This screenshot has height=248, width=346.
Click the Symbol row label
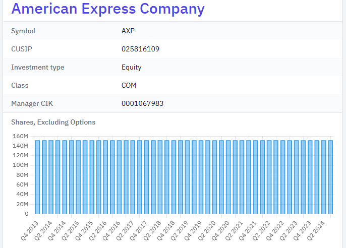[23, 31]
